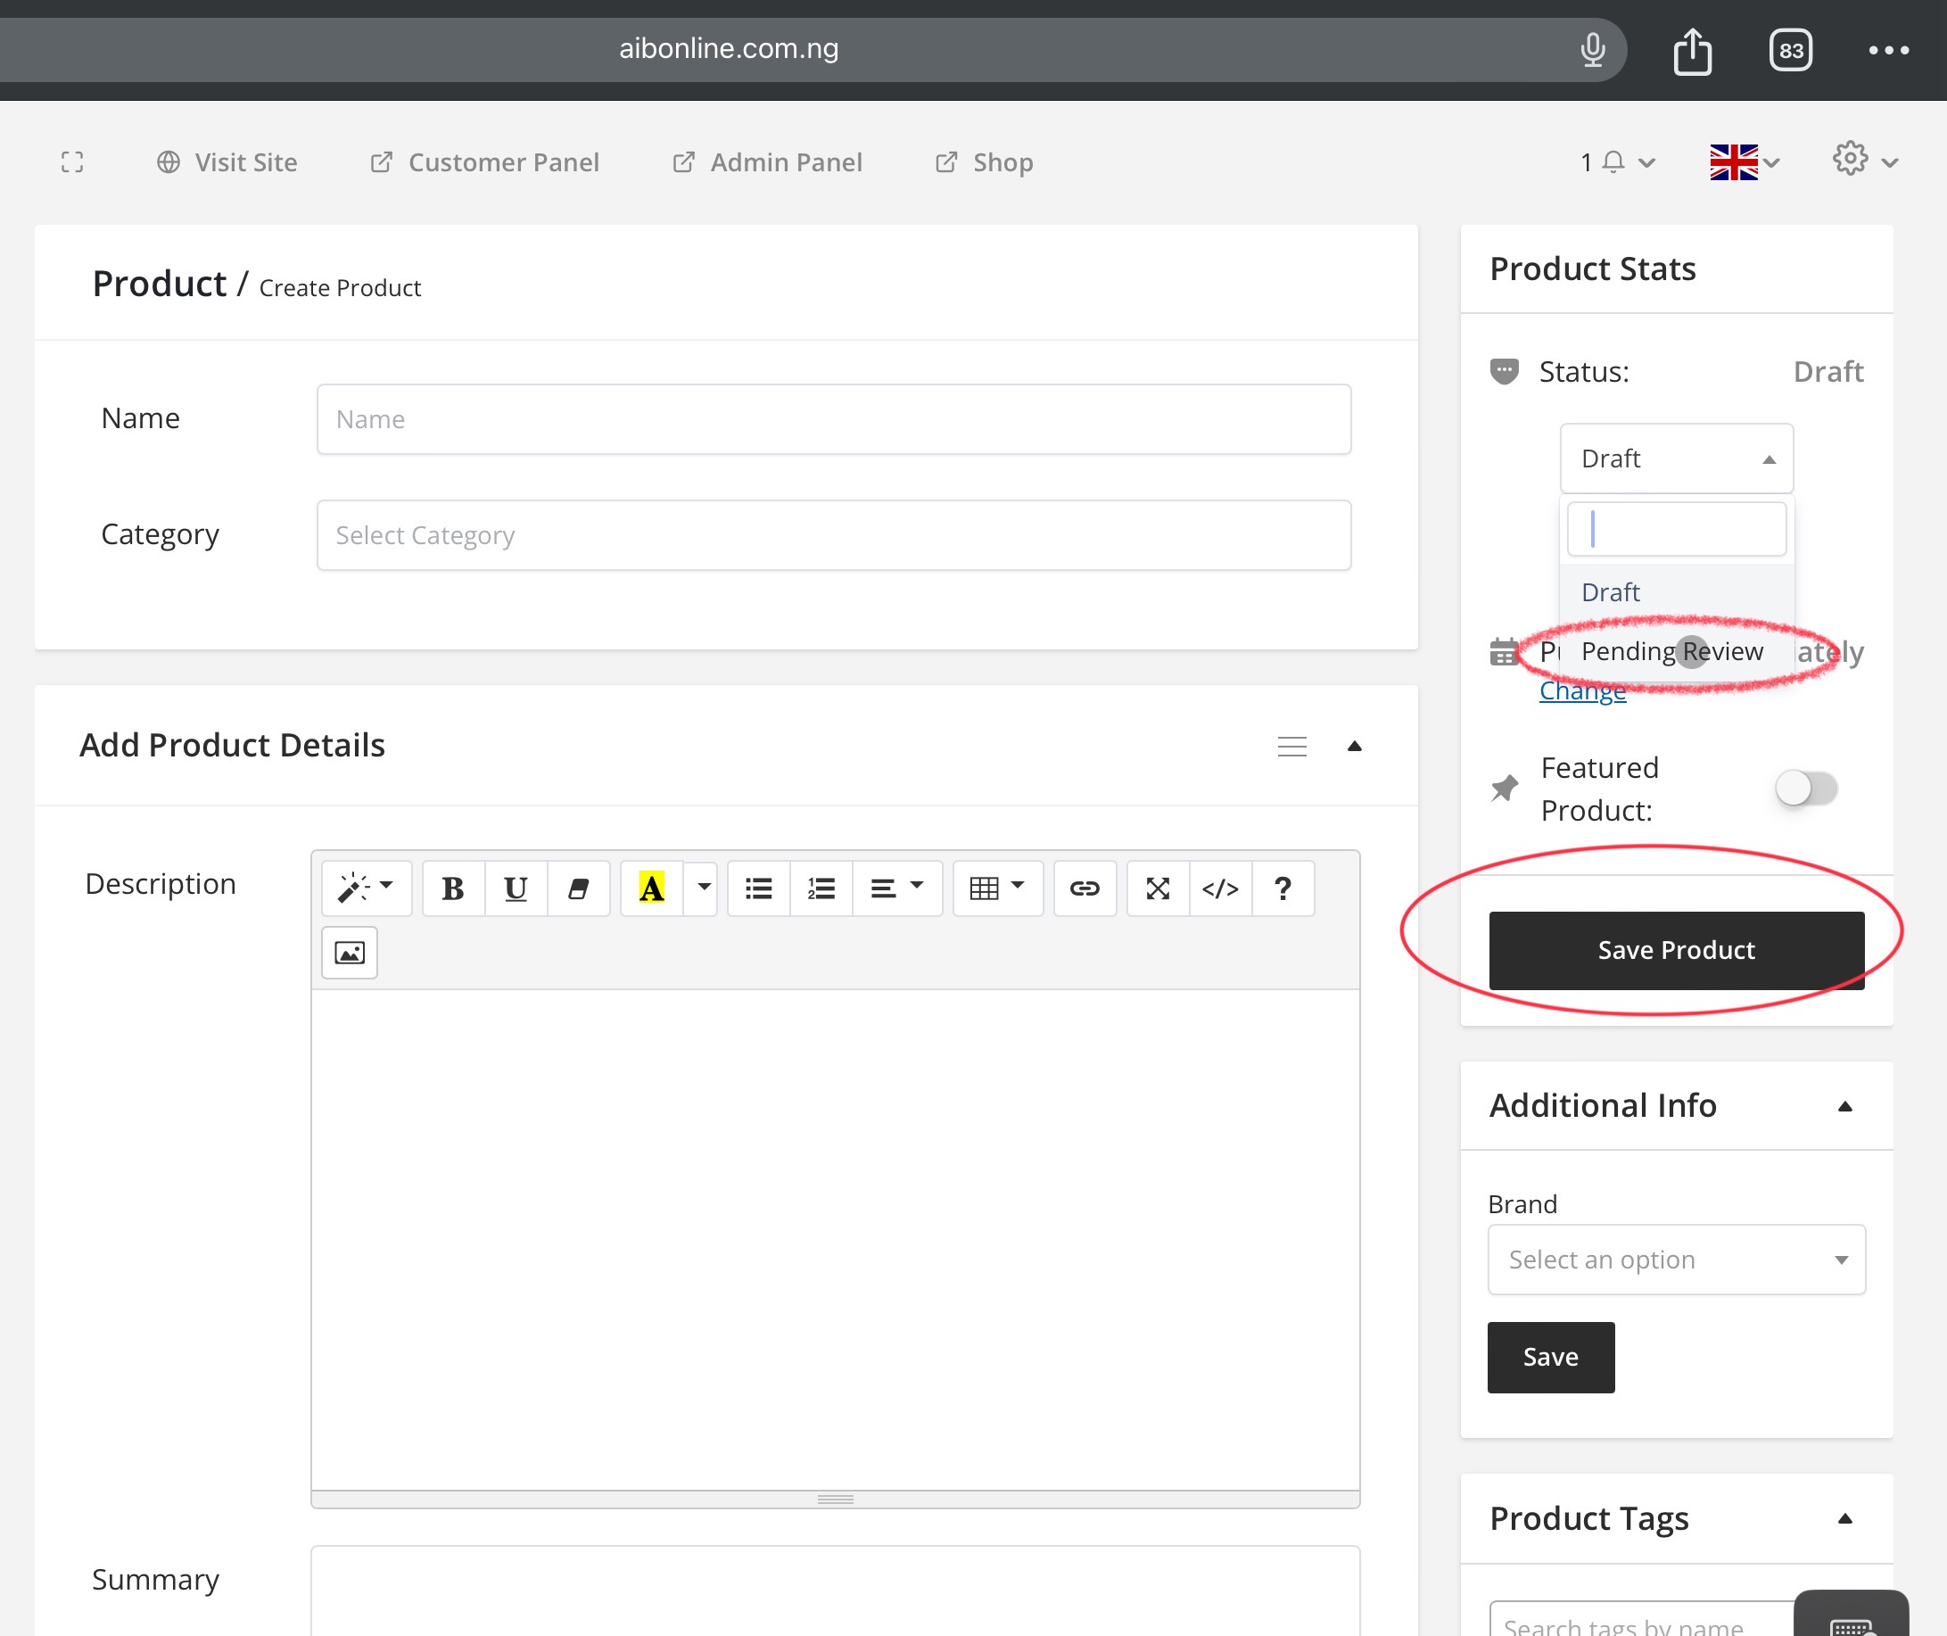This screenshot has height=1636, width=1947.
Task: Click the featured product pin icon
Action: coord(1504,789)
